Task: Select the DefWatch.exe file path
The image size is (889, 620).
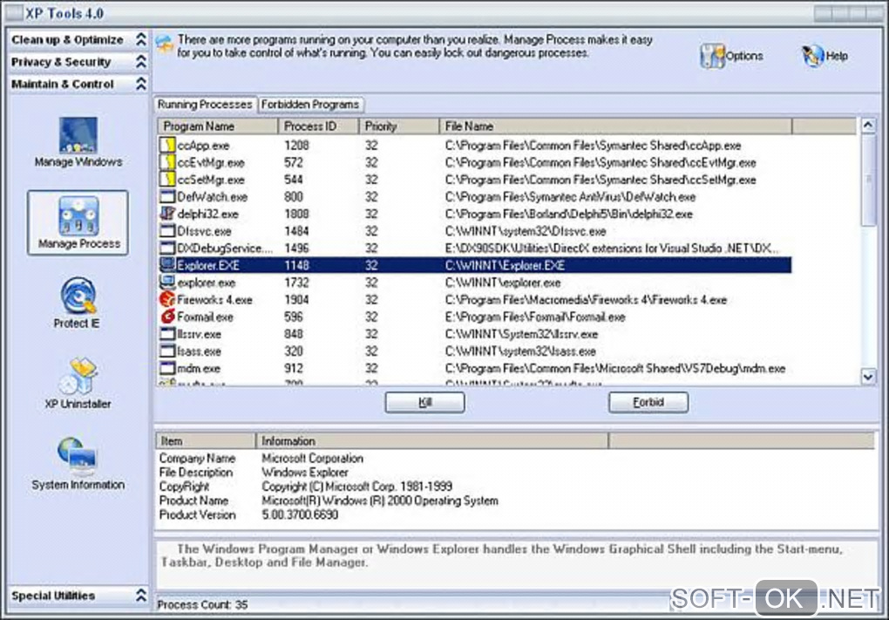Action: (x=570, y=197)
